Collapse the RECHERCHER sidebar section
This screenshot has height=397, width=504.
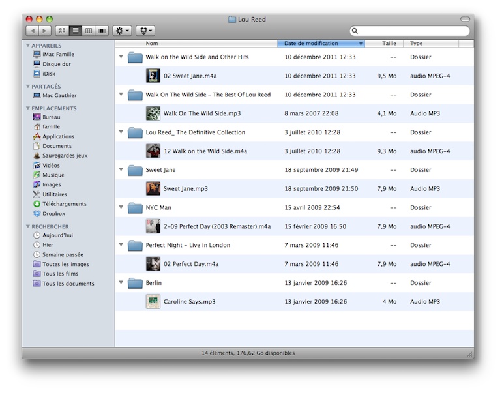pyautogui.click(x=28, y=226)
